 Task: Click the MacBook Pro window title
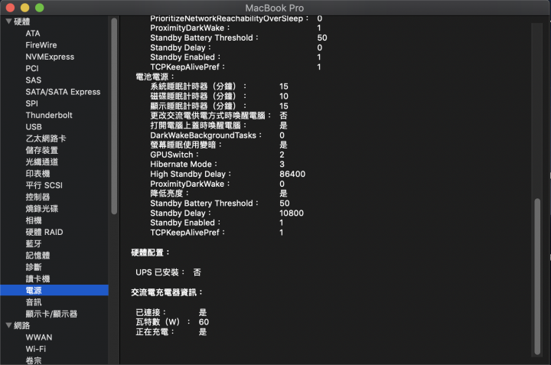pos(275,8)
